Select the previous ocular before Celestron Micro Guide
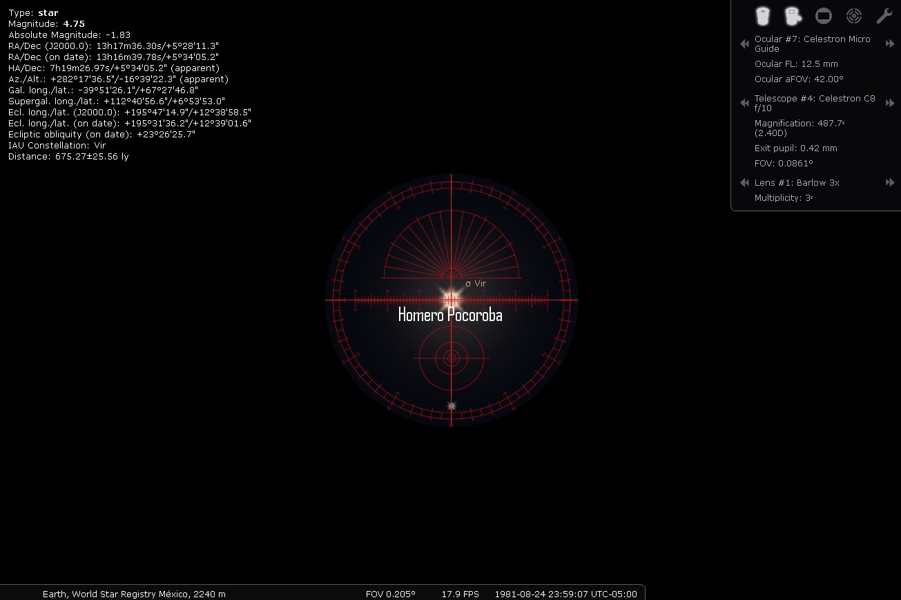The width and height of the screenshot is (901, 600). [745, 44]
